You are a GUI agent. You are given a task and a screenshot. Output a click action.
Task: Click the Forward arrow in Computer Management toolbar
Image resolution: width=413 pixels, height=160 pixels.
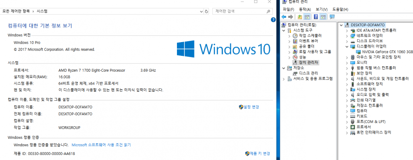click(x=291, y=17)
